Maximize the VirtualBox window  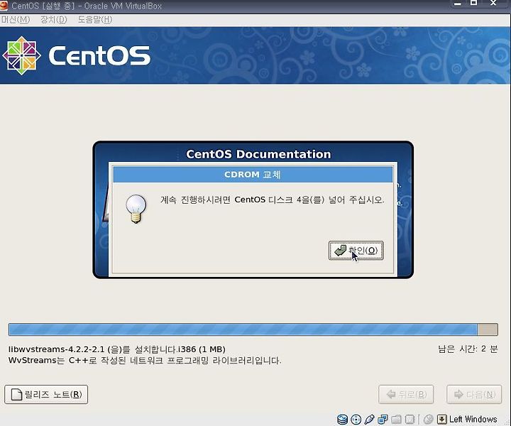coord(474,4)
